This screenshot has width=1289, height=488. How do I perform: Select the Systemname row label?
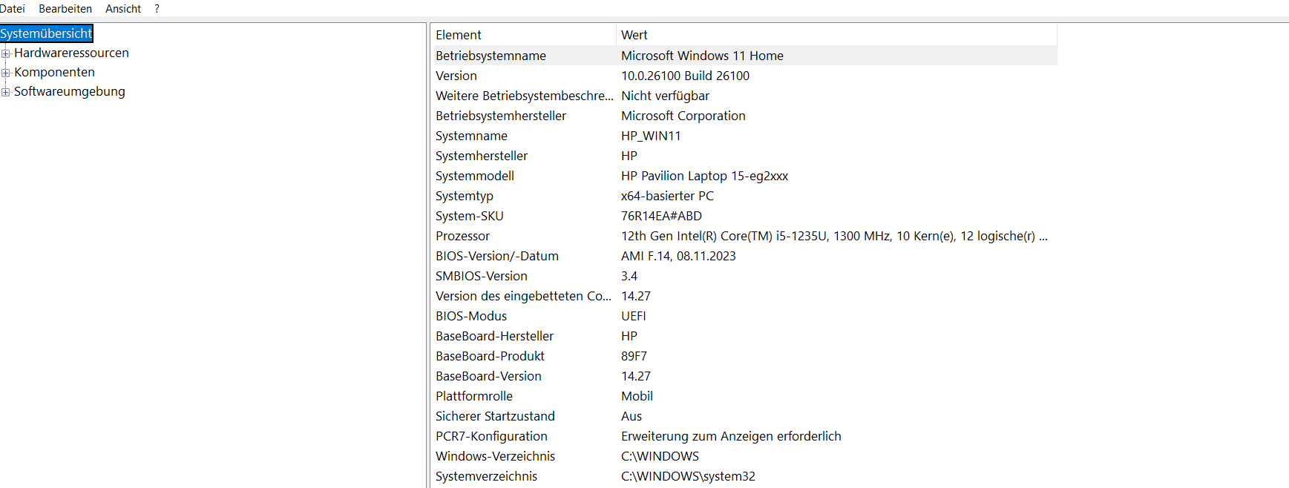pyautogui.click(x=471, y=136)
